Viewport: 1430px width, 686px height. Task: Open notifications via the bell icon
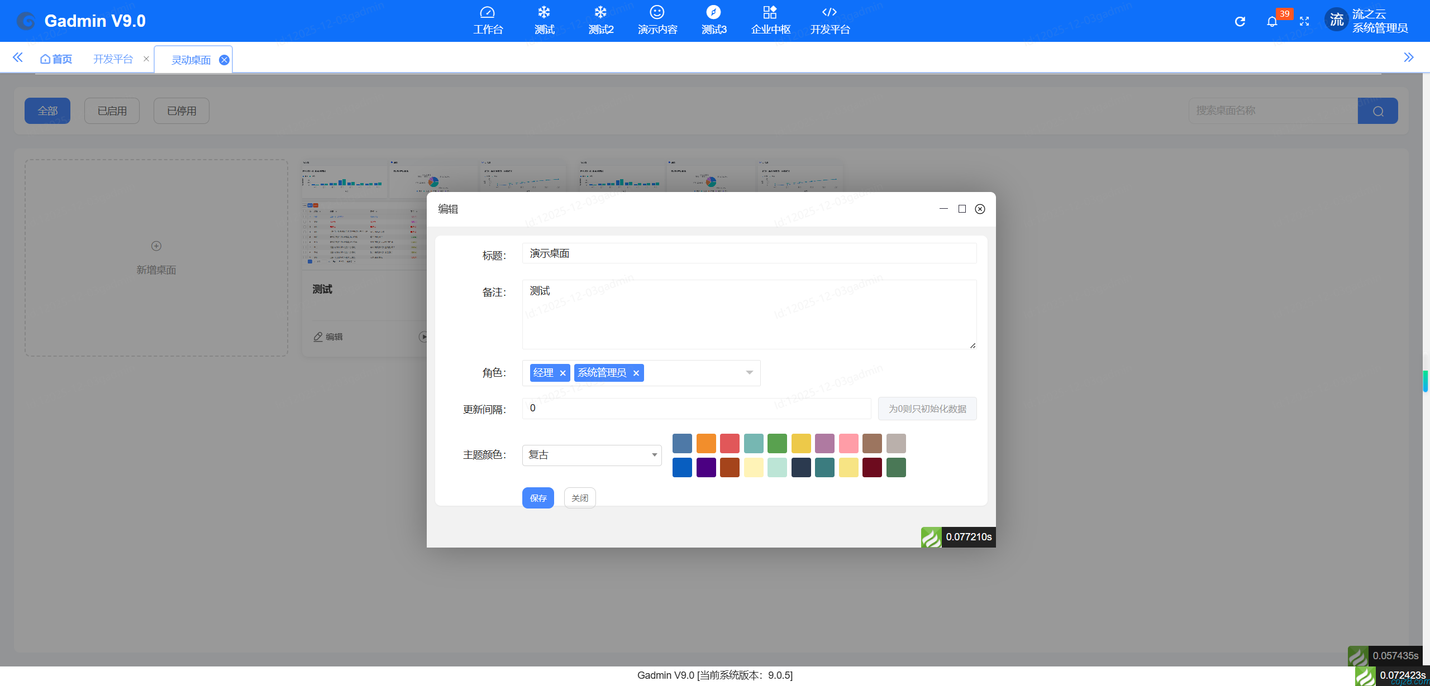(1272, 21)
